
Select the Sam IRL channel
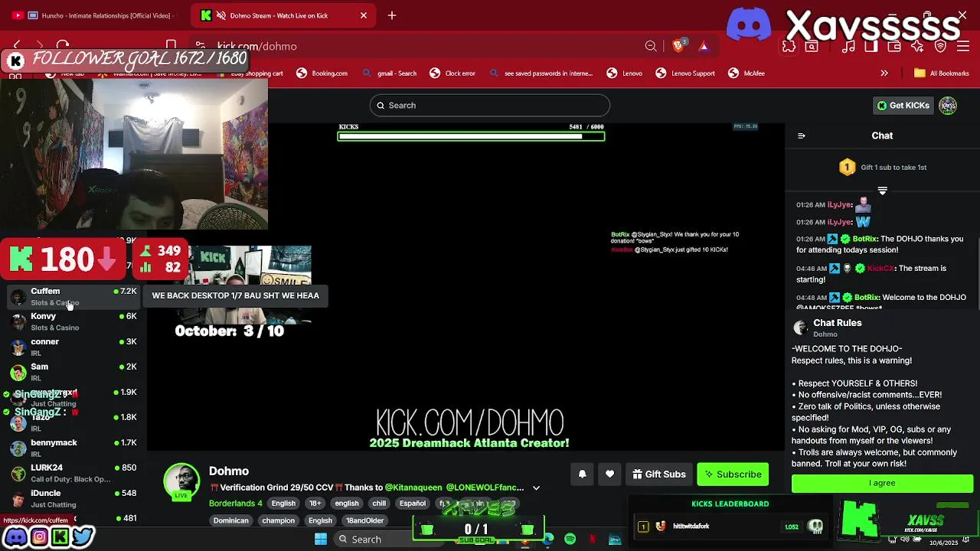tap(73, 372)
